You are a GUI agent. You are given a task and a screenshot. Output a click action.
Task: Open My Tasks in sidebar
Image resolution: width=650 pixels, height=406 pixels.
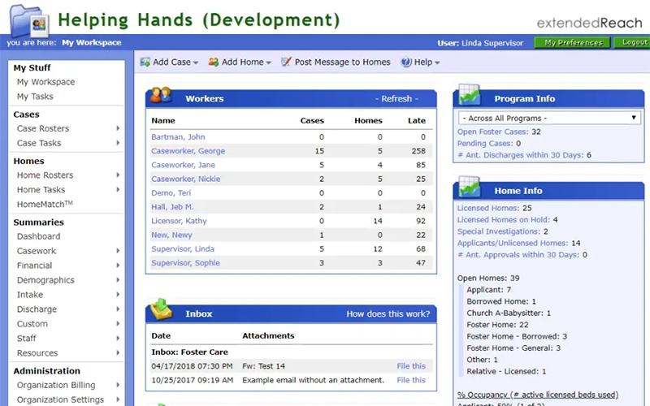click(35, 97)
